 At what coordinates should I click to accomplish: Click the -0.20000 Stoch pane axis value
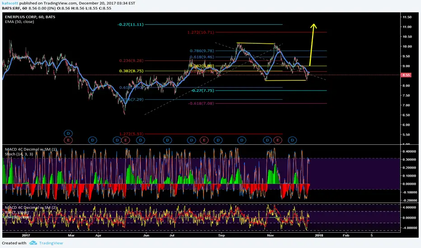[x=409, y=200]
